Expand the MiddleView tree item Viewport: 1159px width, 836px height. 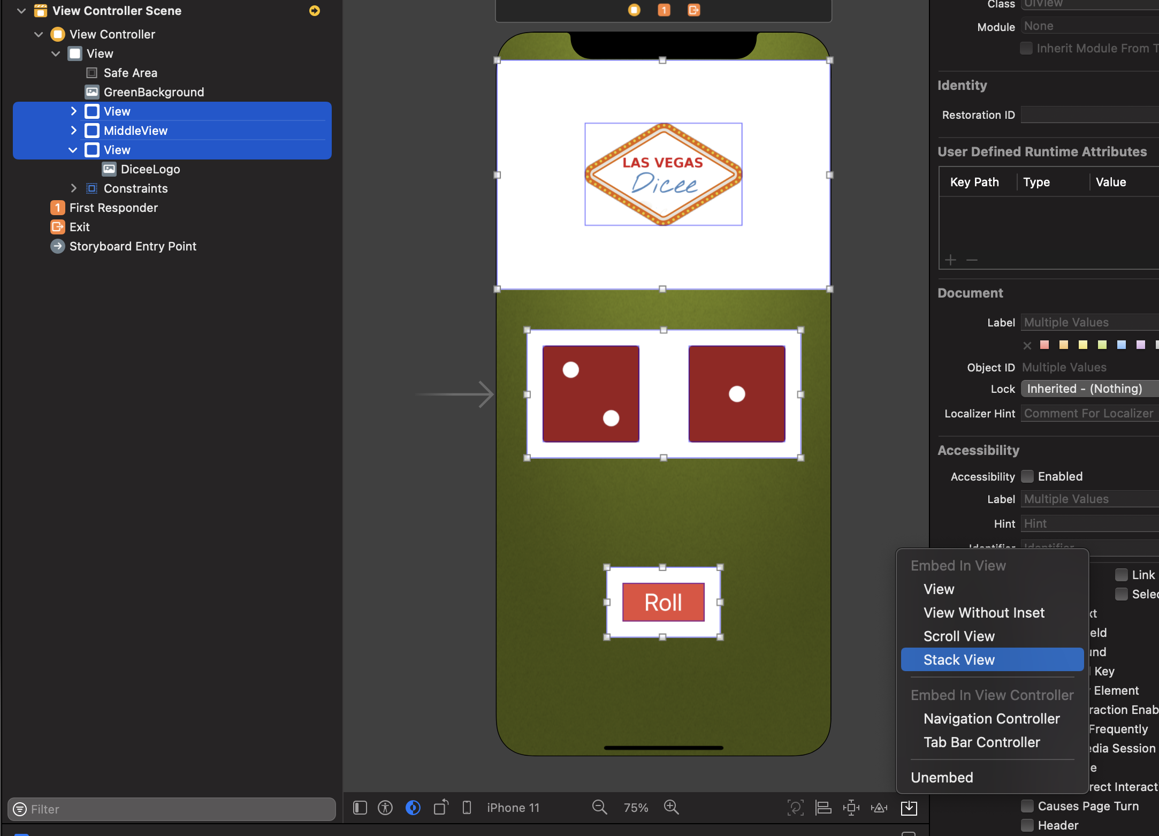(x=73, y=131)
